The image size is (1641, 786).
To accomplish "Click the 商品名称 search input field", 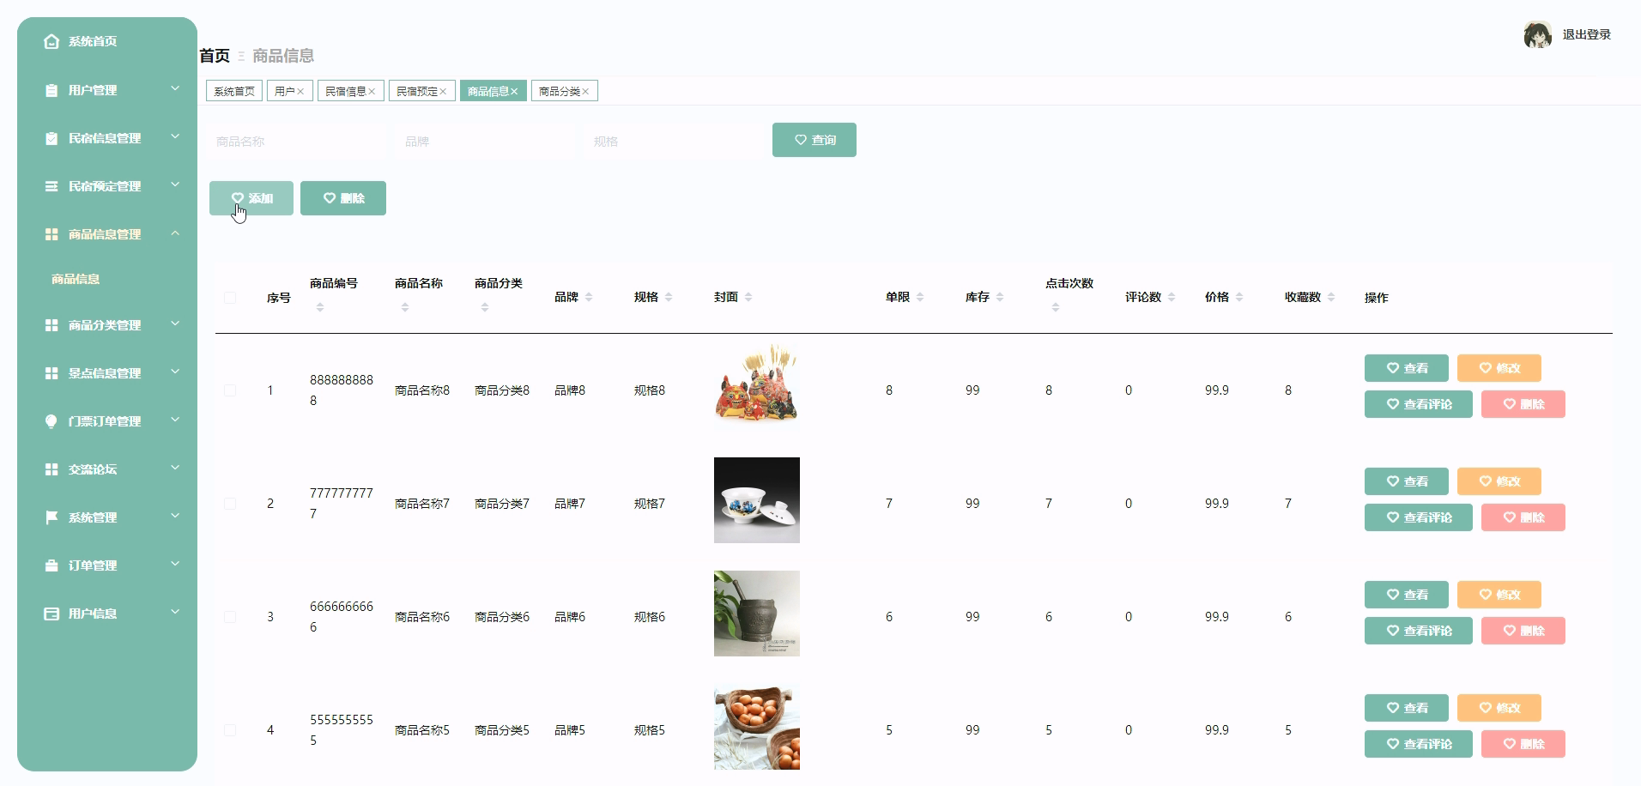I will [x=296, y=140].
